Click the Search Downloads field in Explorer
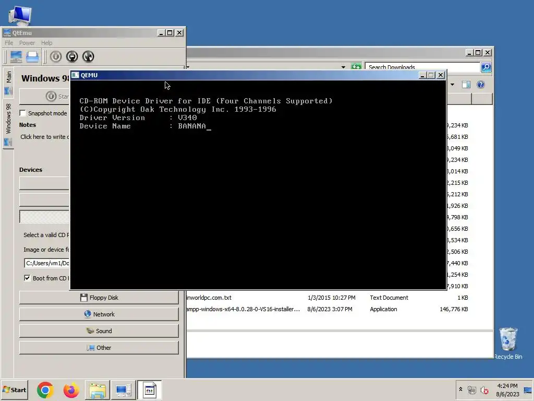 (x=422, y=67)
